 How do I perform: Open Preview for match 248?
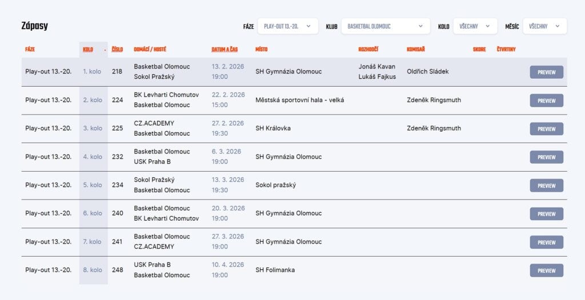point(546,270)
